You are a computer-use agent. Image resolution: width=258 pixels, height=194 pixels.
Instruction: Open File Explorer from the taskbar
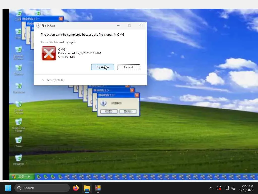(87, 188)
